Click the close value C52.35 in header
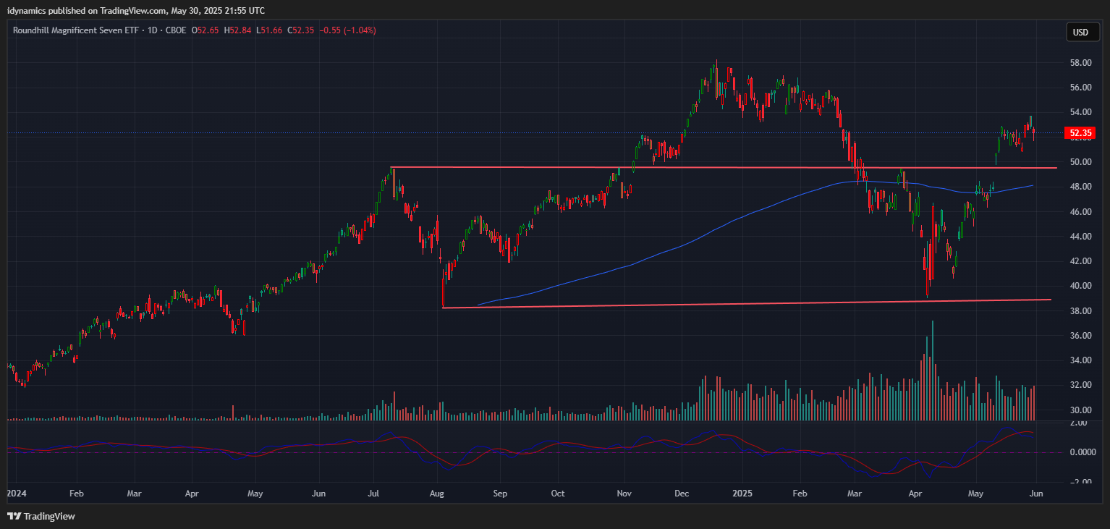1110x529 pixels. (x=300, y=30)
